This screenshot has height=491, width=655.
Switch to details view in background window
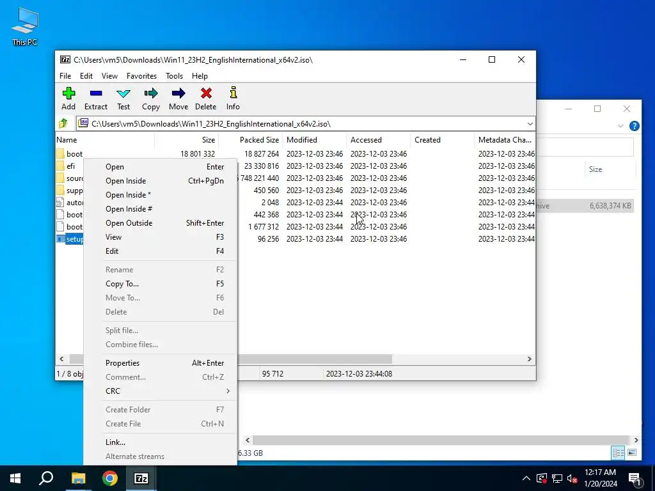pyautogui.click(x=618, y=453)
